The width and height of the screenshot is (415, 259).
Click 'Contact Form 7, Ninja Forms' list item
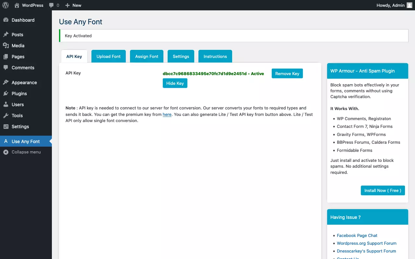[365, 126]
